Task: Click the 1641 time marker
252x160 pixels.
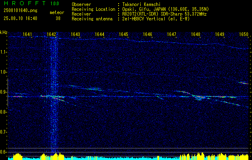Action: (x=27, y=34)
